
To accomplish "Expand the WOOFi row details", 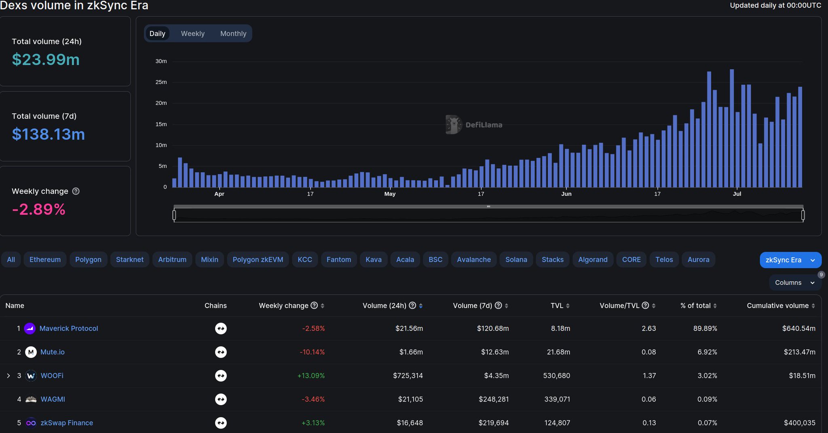I will click(x=8, y=375).
